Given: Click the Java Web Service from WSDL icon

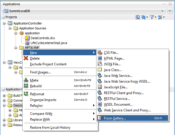Looking at the screenshot, I should (x=100, y=81).
